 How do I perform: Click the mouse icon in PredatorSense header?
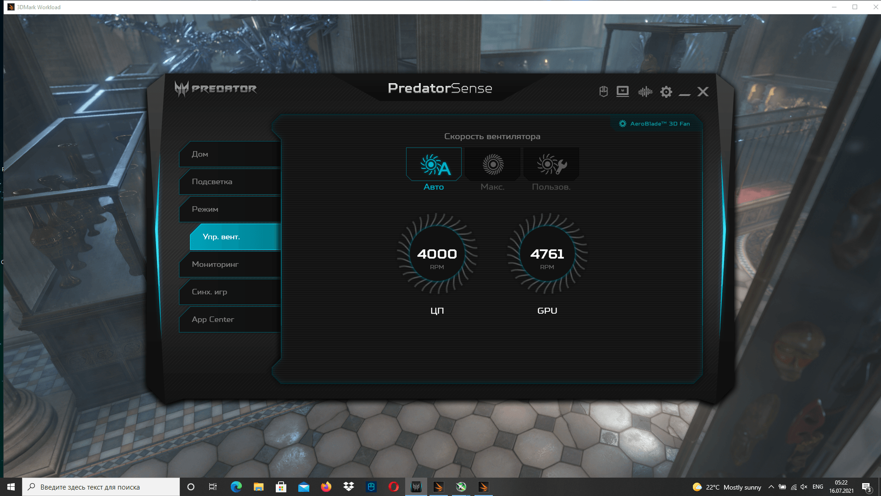tap(603, 91)
